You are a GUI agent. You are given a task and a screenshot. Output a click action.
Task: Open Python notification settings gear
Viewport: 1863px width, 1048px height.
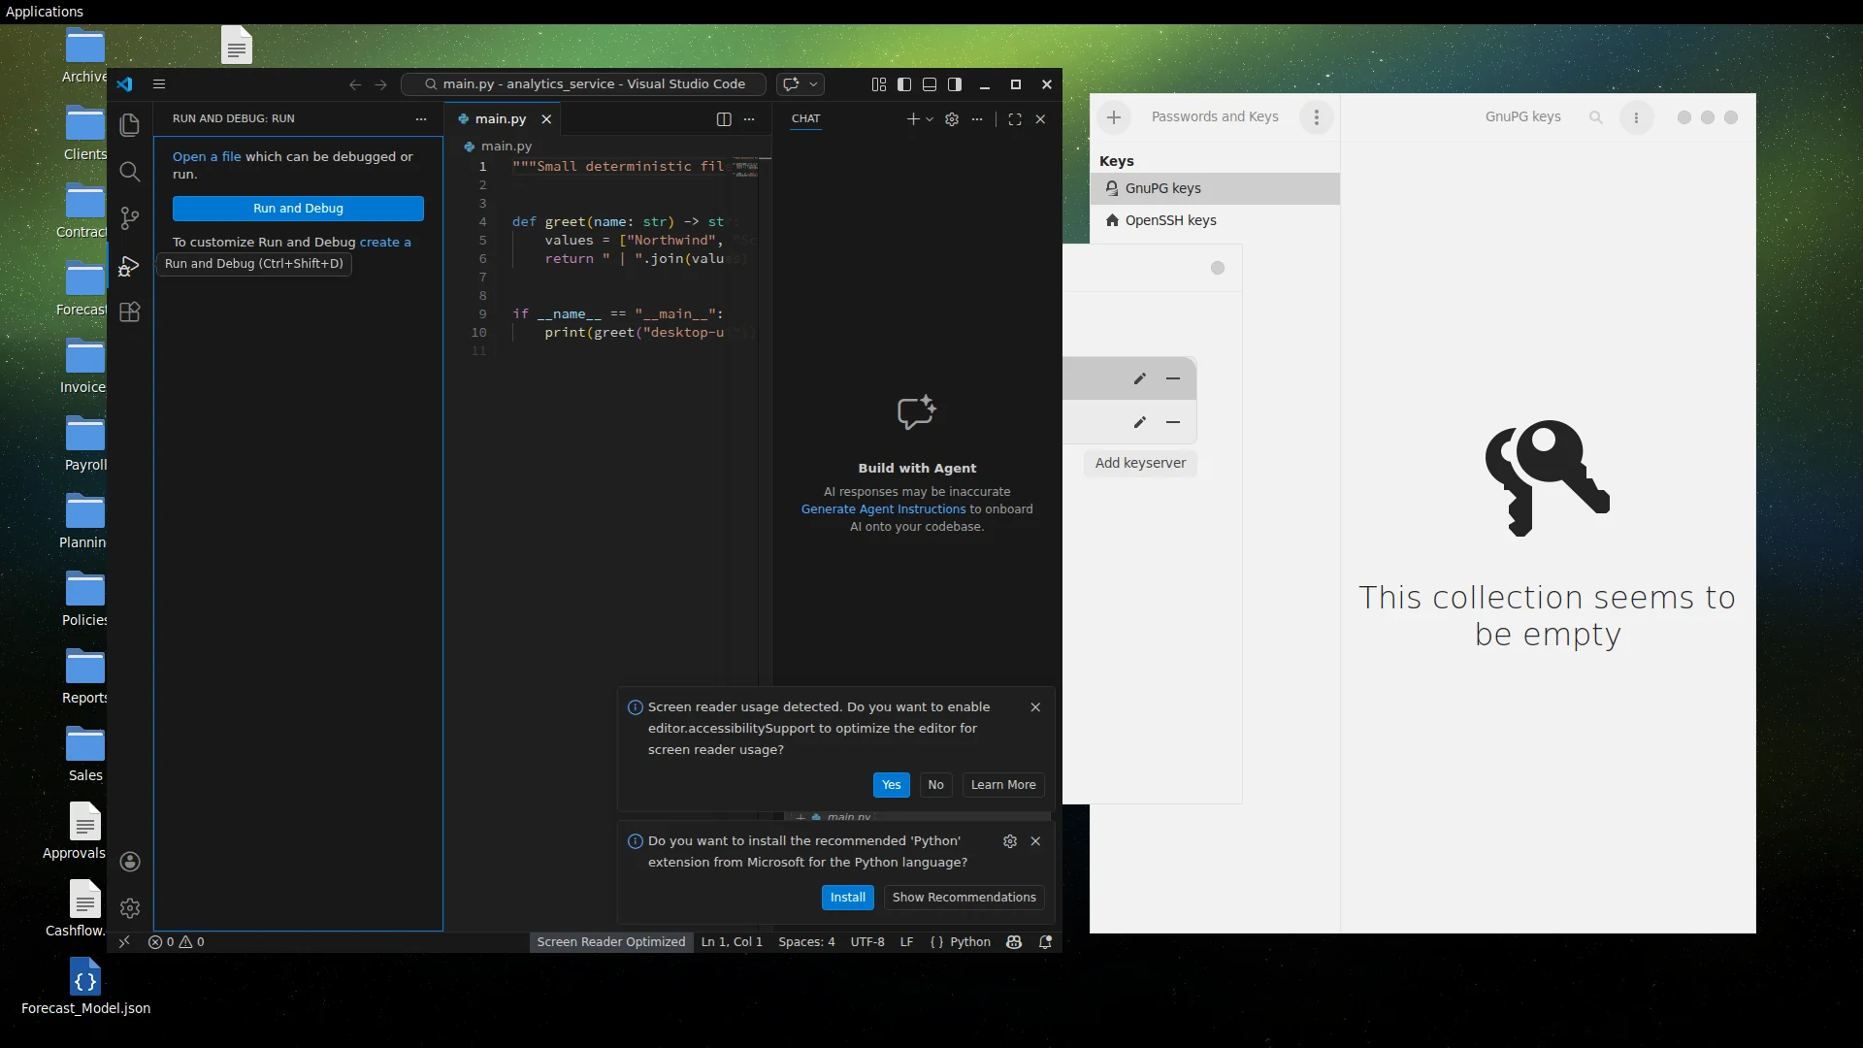pos(1010,841)
